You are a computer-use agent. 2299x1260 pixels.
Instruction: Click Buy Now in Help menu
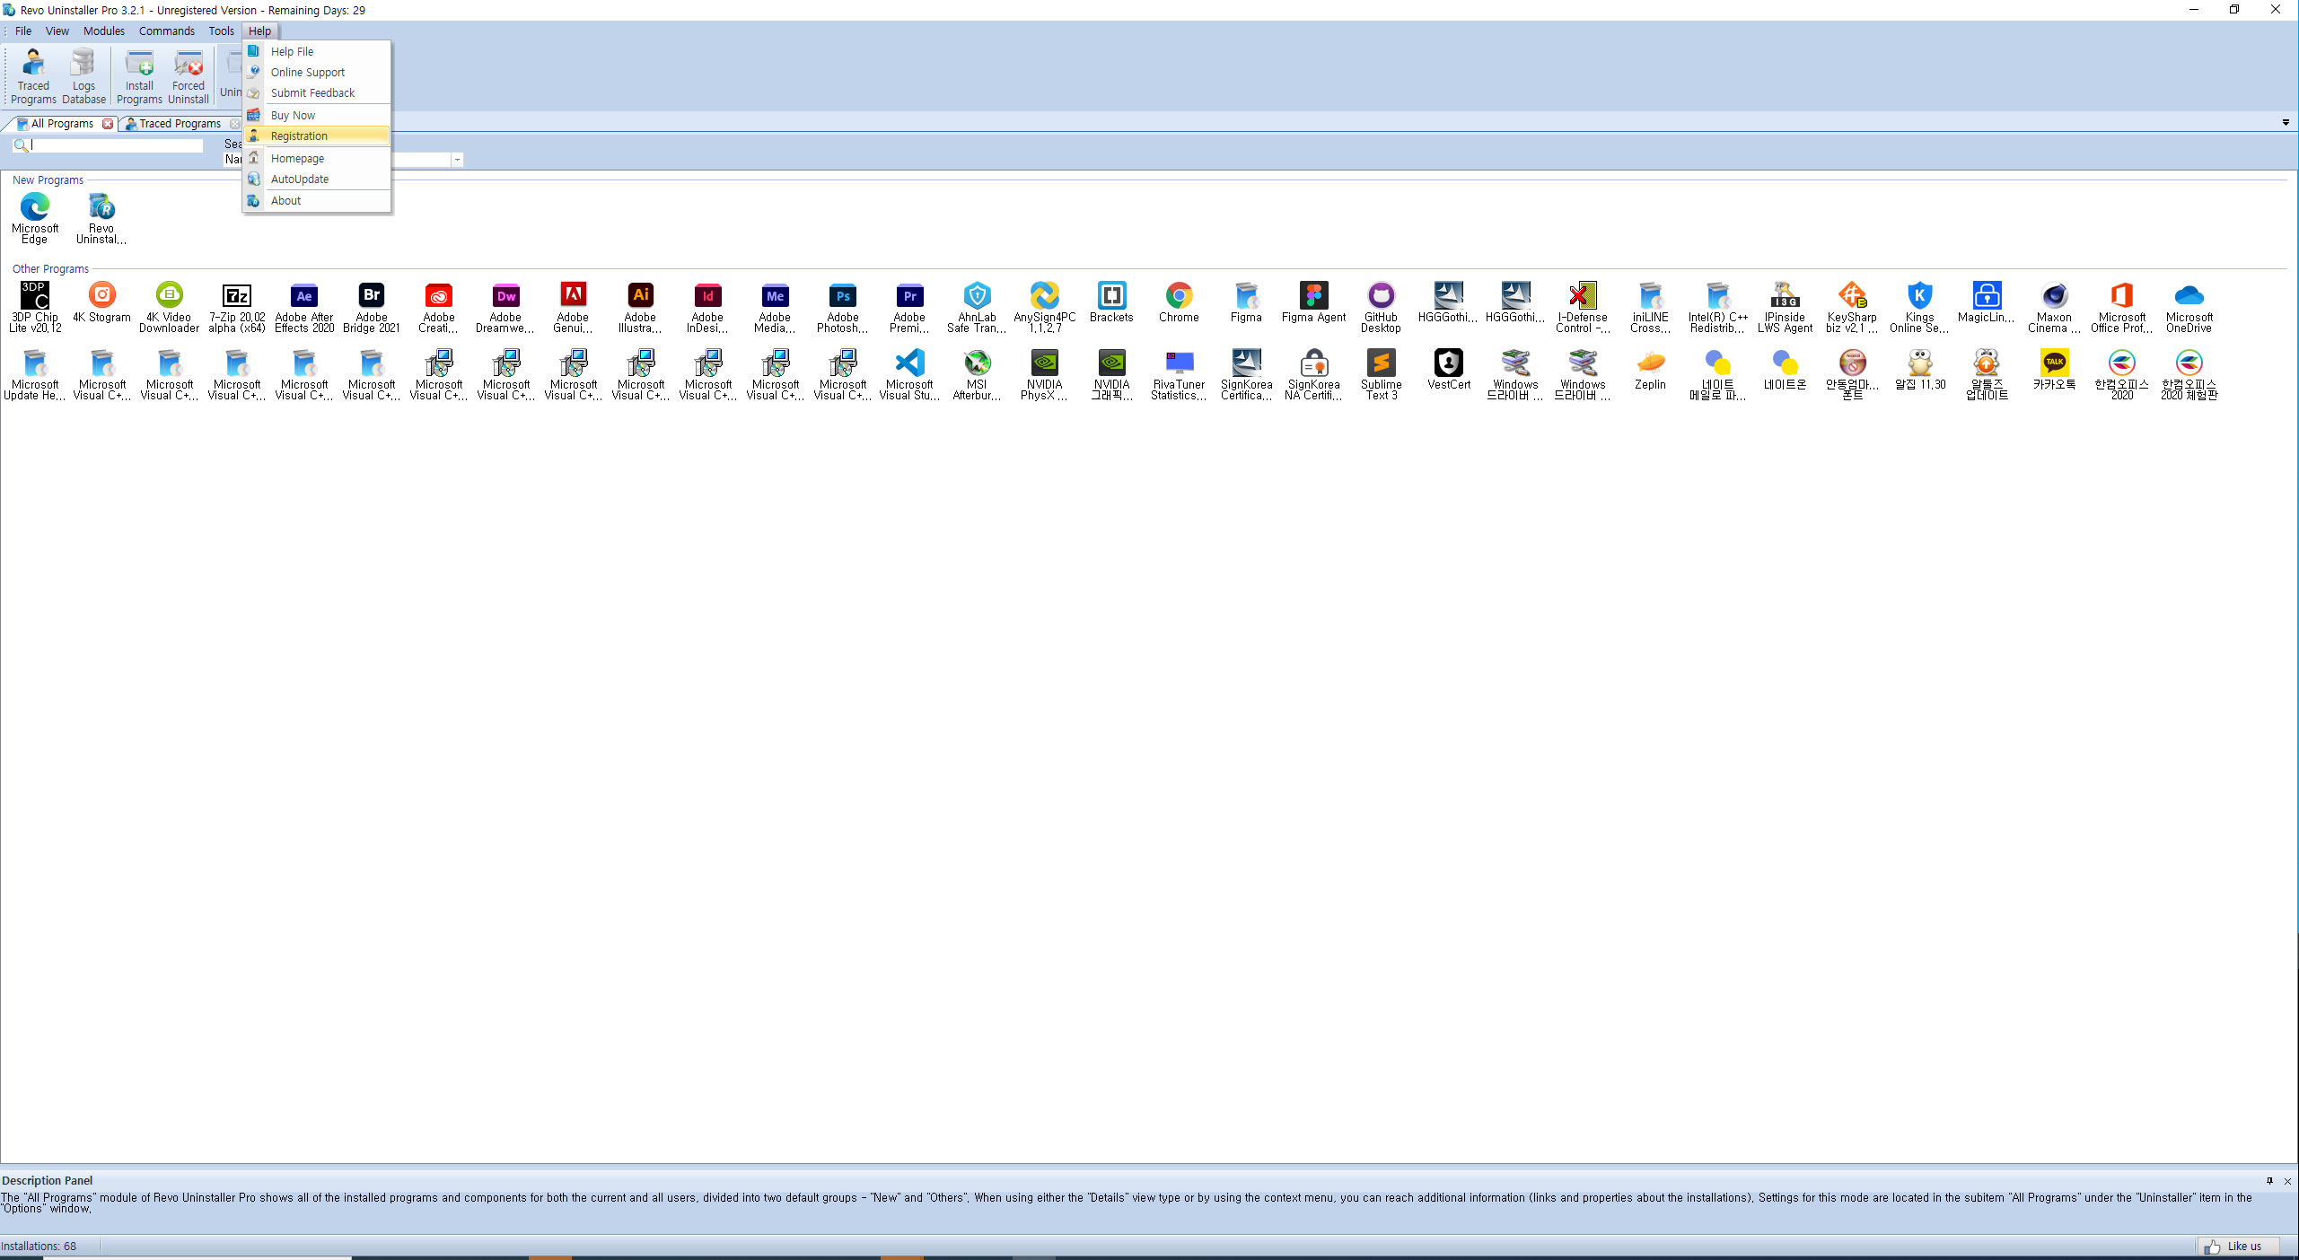pyautogui.click(x=317, y=115)
